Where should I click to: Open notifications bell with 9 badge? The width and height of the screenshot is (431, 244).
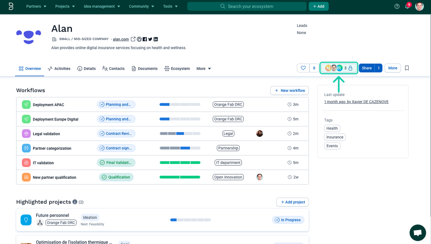coord(407,6)
